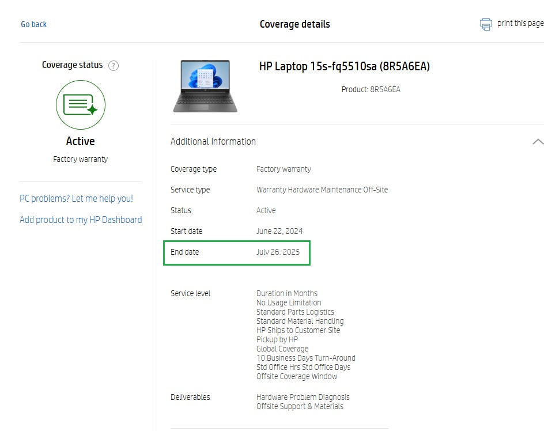Image resolution: width=552 pixels, height=431 pixels.
Task: Click the Coverage type value Factory warranty
Action: [283, 169]
